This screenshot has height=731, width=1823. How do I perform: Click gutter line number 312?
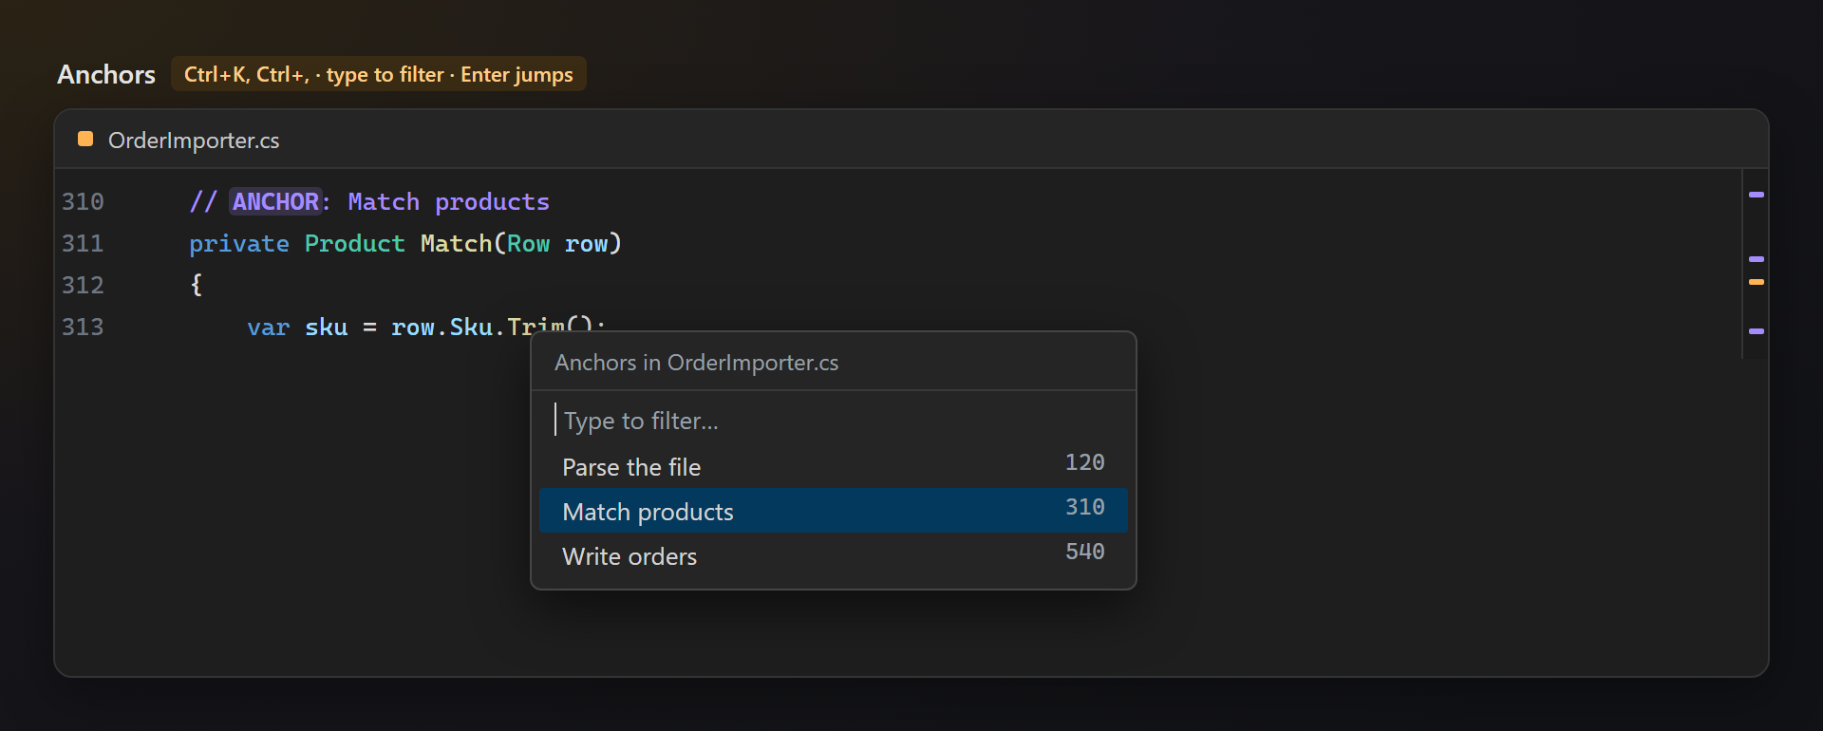tap(83, 286)
